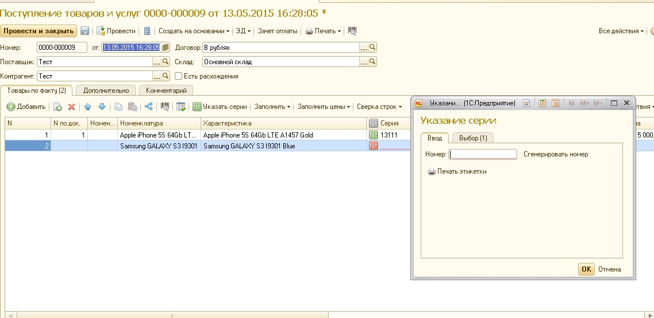654x318 pixels.
Task: Switch to the Выбор (1) tab in the dialog
Action: click(473, 138)
